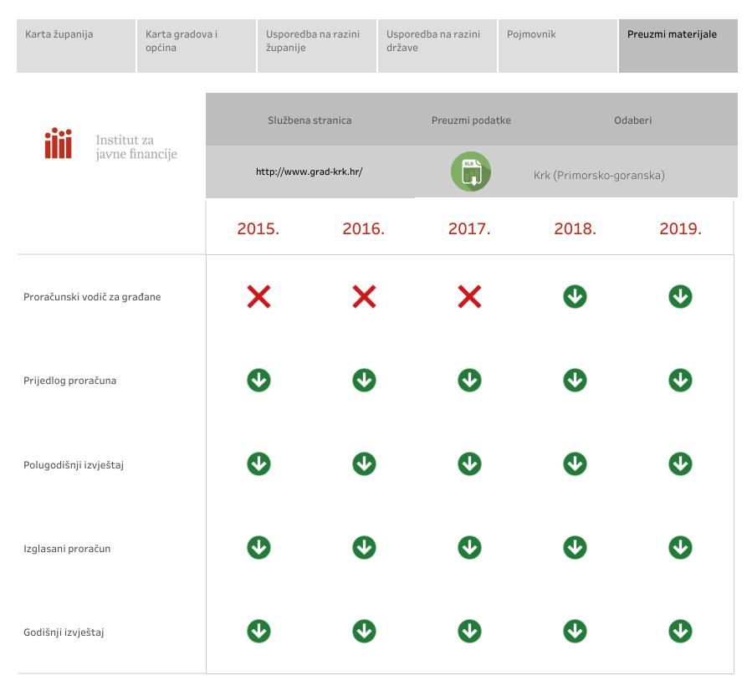Image resolution: width=752 pixels, height=691 pixels.
Task: Open the Pojmovnik tab
Action: click(x=558, y=46)
